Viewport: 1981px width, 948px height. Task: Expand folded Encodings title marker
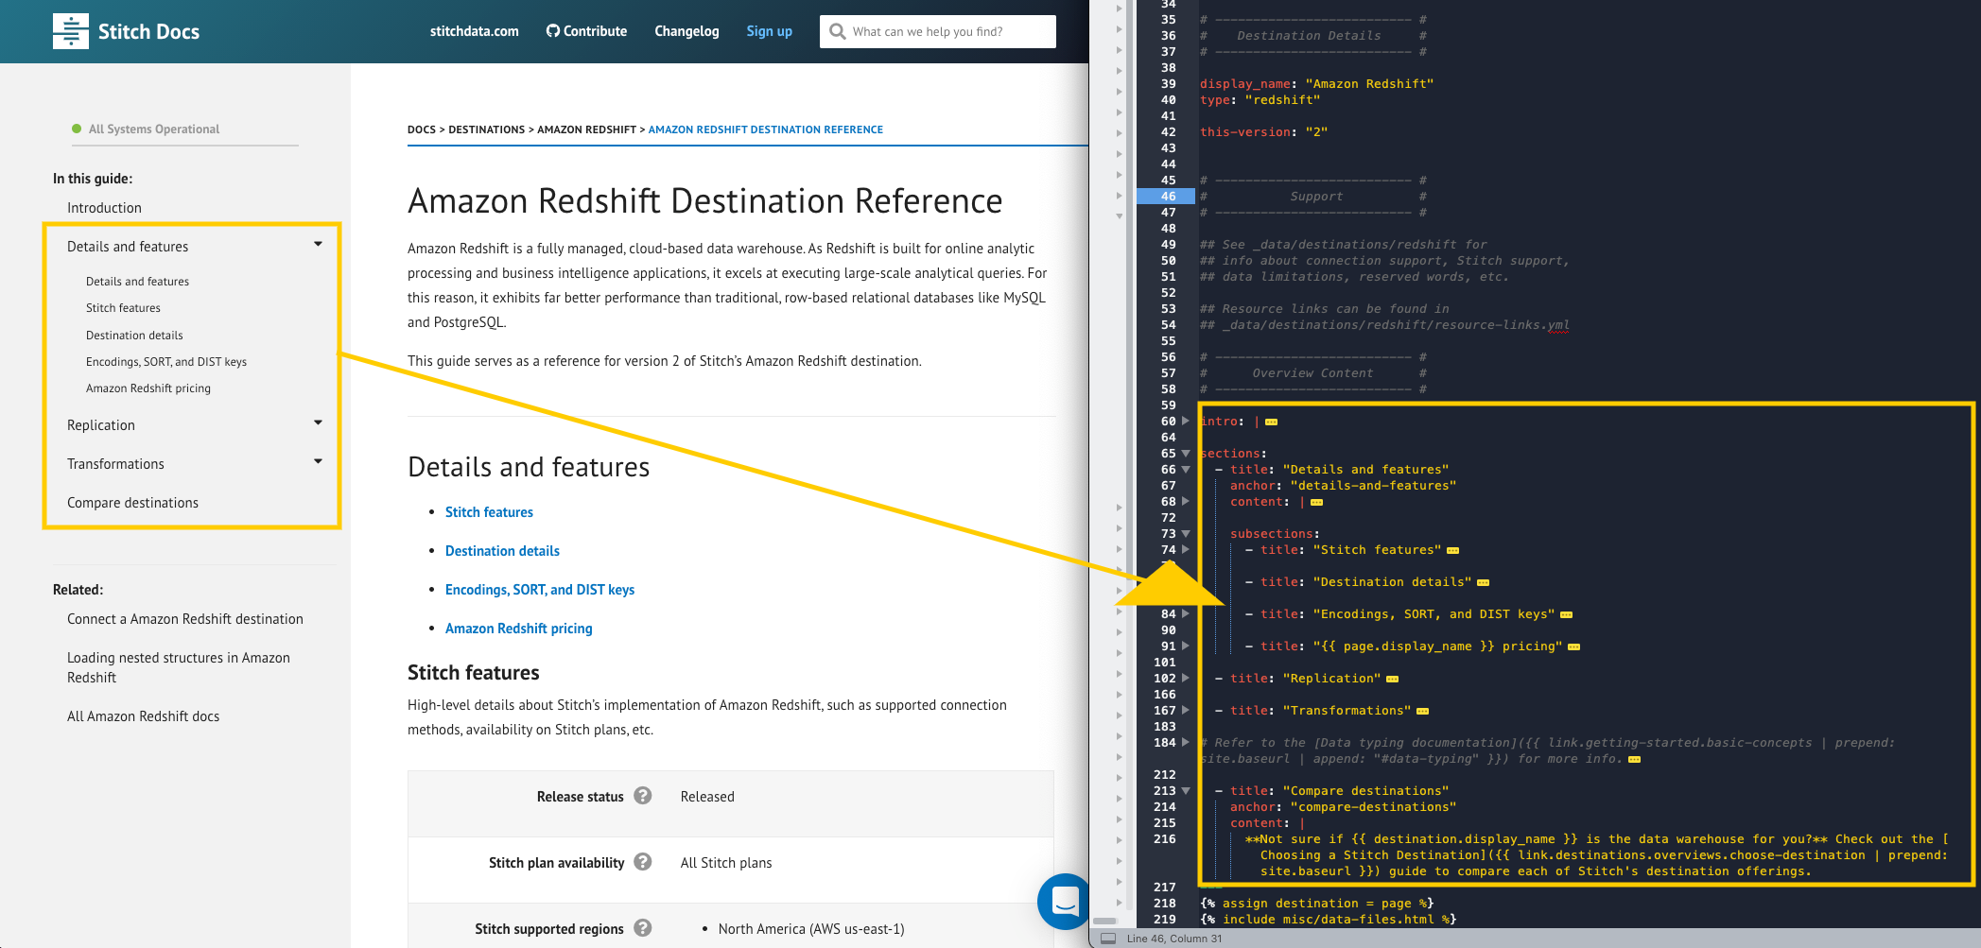pos(1566,614)
